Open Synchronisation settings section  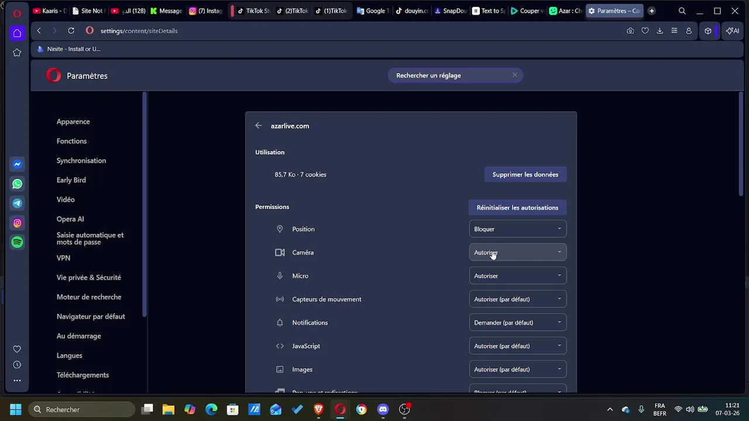coord(81,161)
